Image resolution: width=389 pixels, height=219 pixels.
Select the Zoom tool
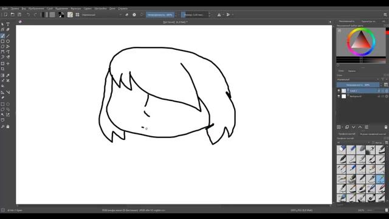[2, 127]
